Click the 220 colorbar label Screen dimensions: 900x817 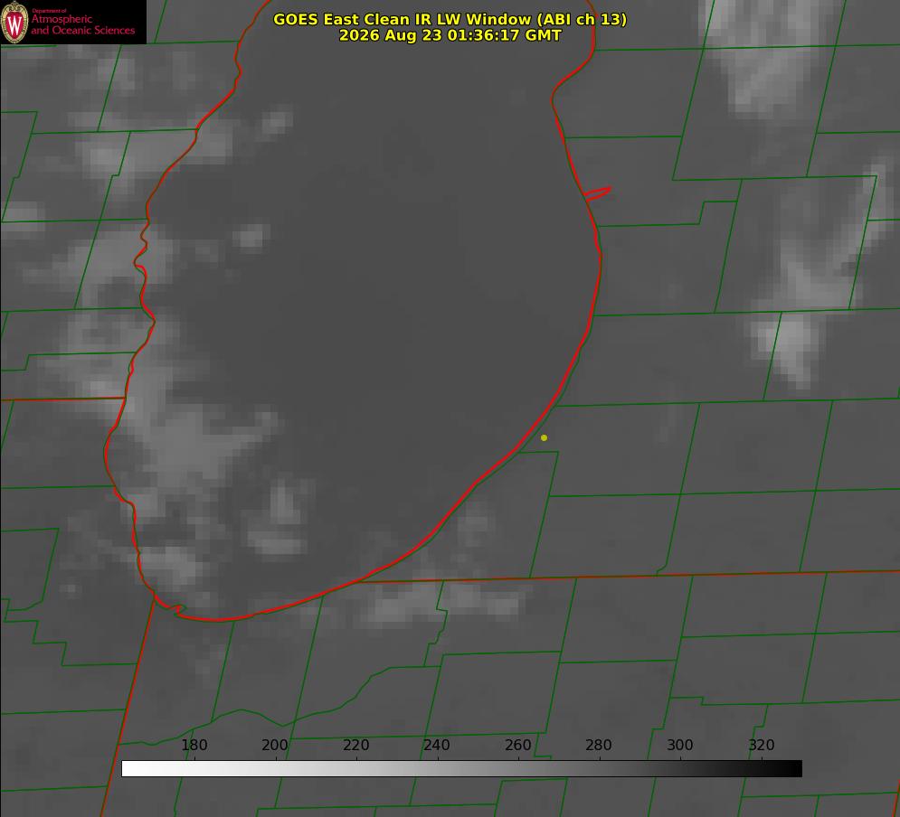tap(355, 745)
